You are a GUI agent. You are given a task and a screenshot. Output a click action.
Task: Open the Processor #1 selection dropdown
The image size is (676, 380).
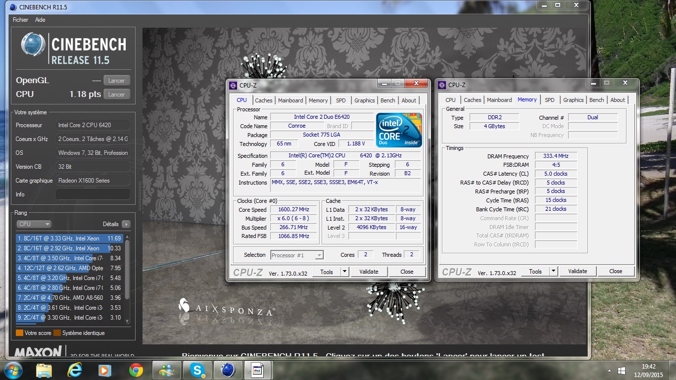pyautogui.click(x=297, y=255)
